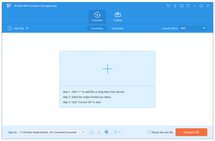Minimize the AVAide window

[x=195, y=6]
